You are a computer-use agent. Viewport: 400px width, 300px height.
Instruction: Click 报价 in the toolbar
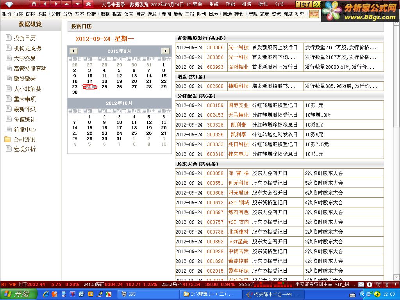pyautogui.click(x=7, y=14)
